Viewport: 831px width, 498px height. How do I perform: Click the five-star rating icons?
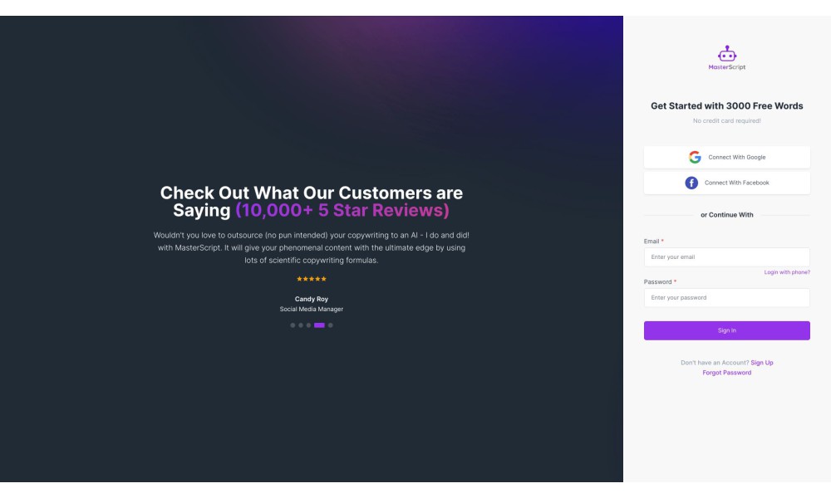click(x=311, y=279)
